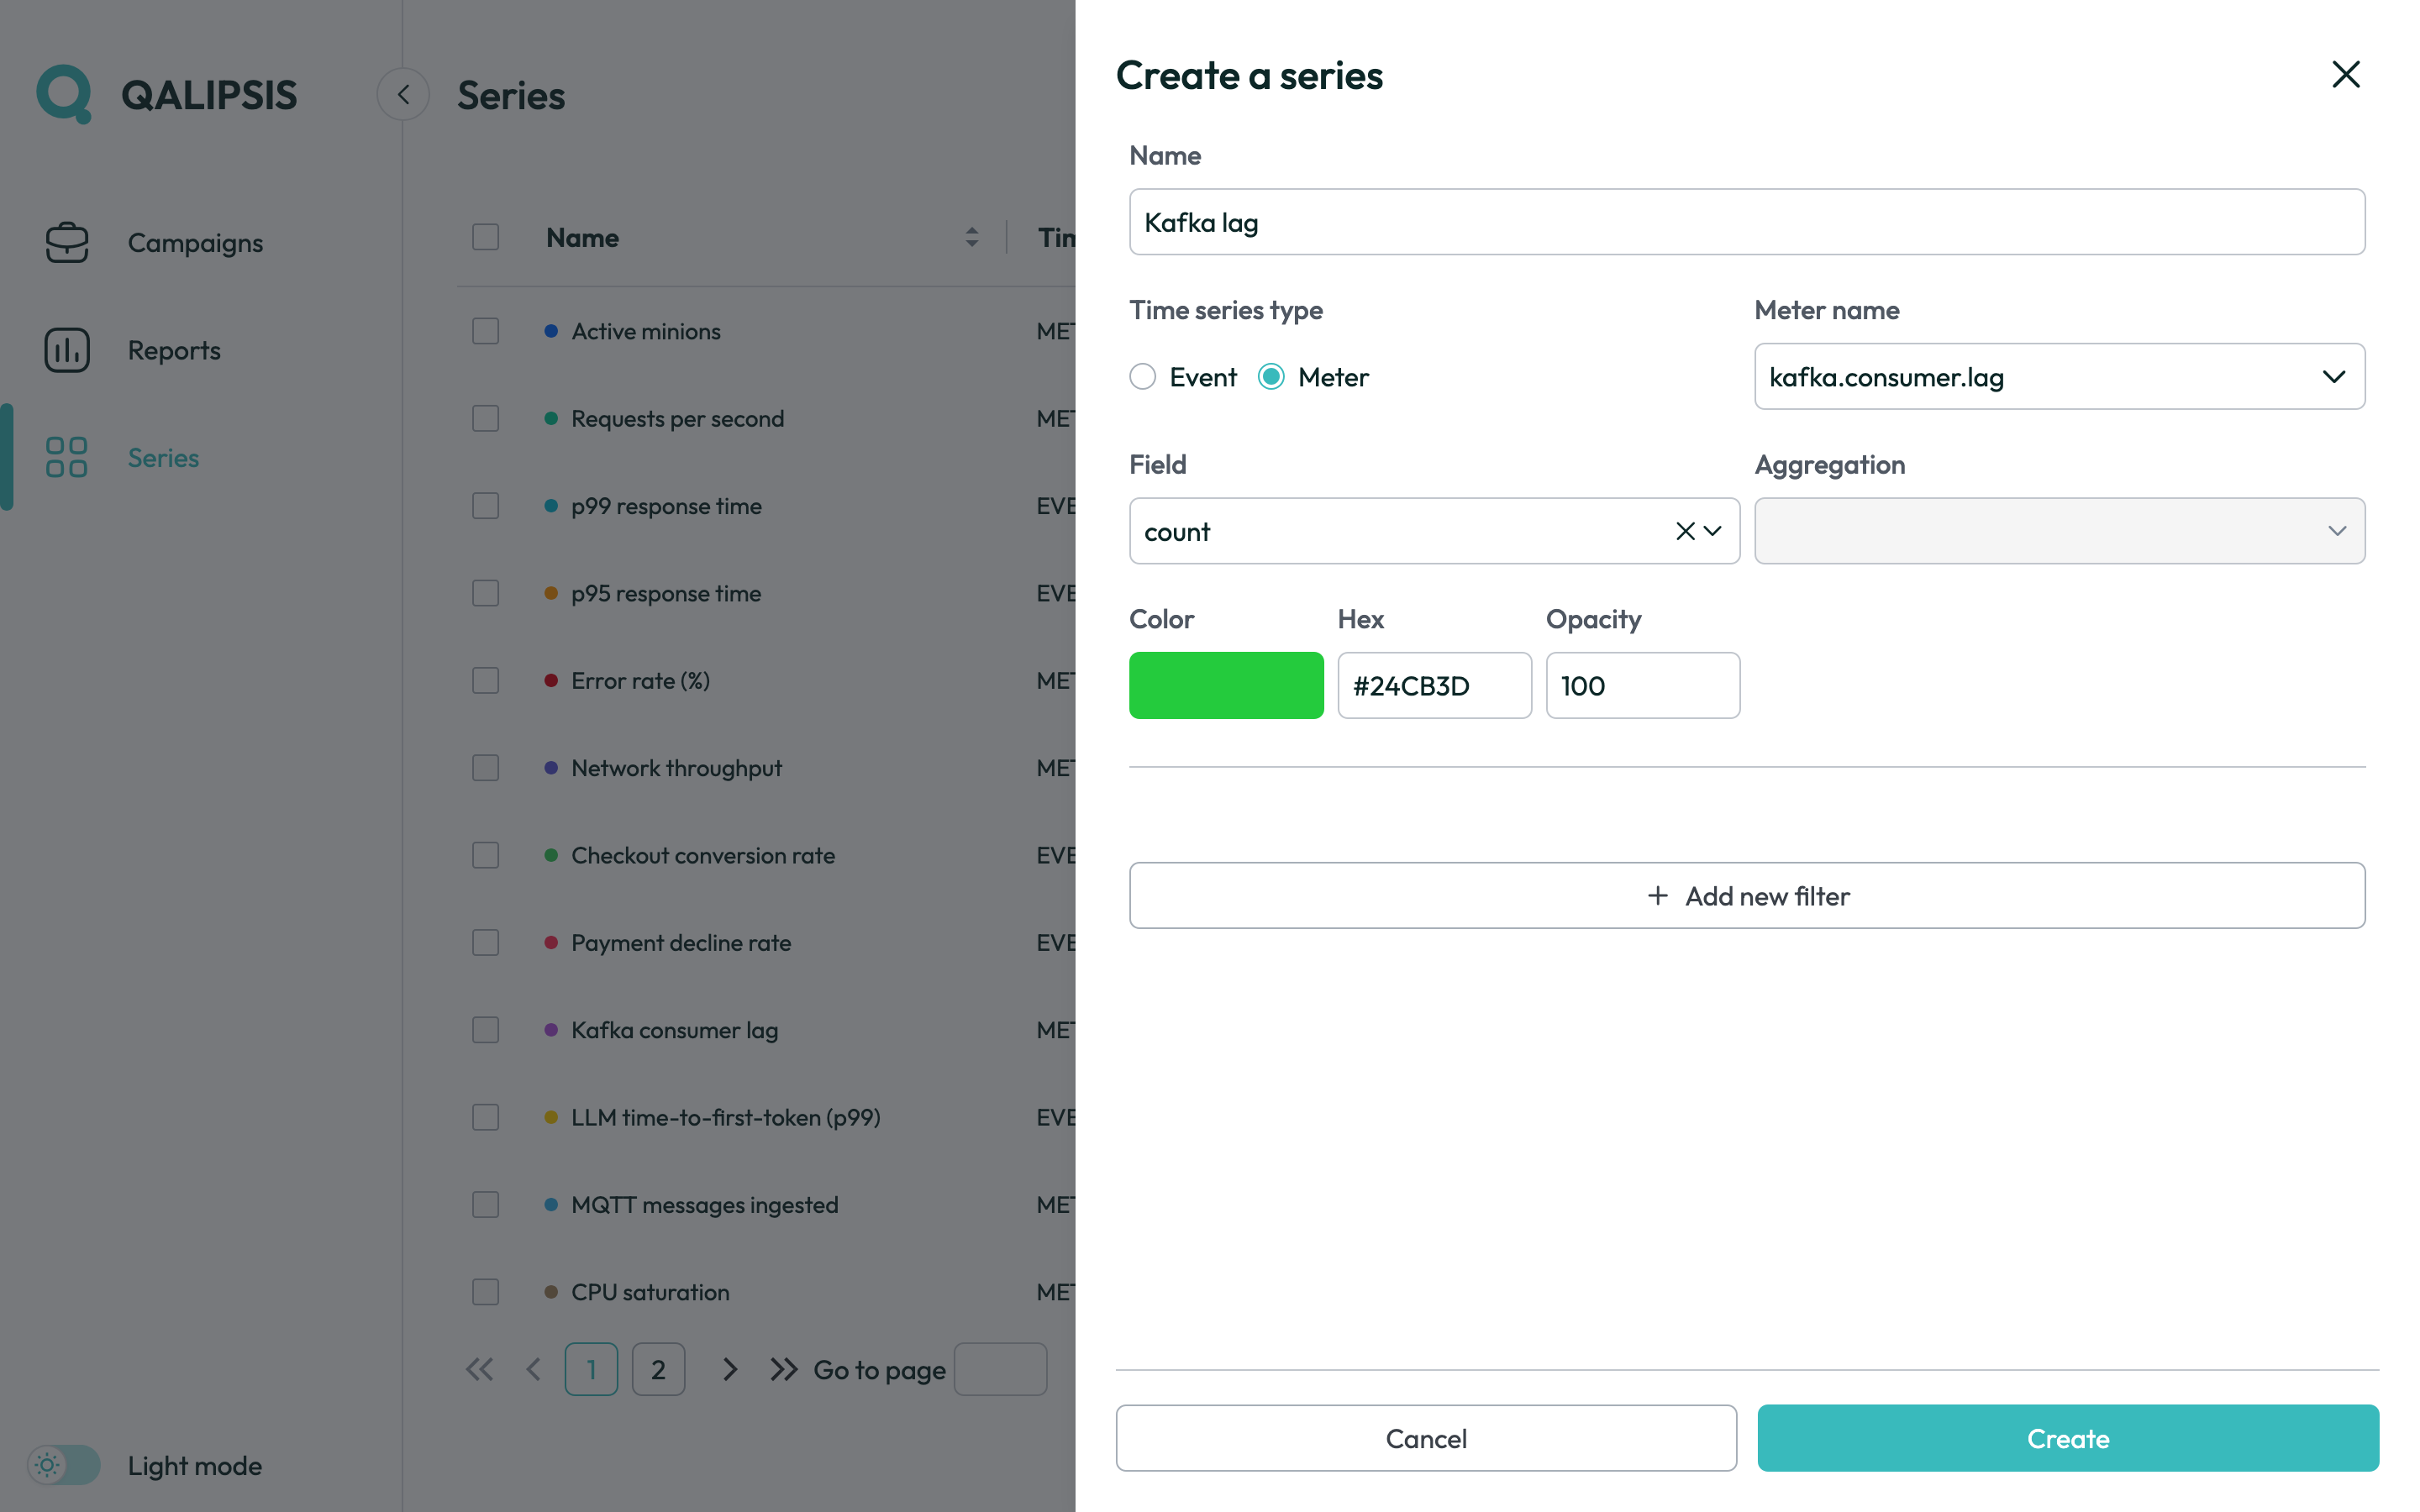2420x1512 pixels.
Task: Go to the first page of series
Action: 480,1369
